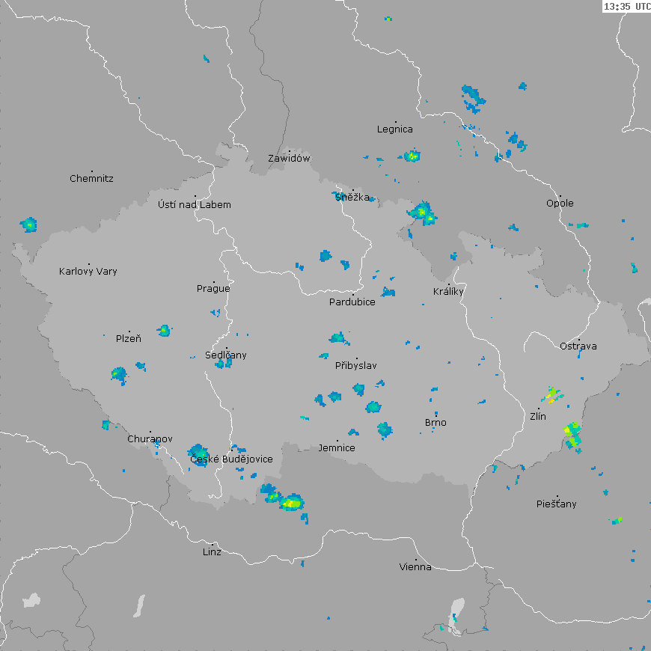Select the Ostrava label on map
The height and width of the screenshot is (651, 651).
pyautogui.click(x=578, y=346)
